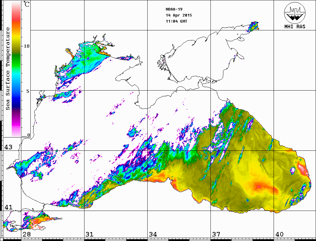Click the latitude label '43'
This screenshot has width=316, height=241.
pyautogui.click(x=8, y=147)
